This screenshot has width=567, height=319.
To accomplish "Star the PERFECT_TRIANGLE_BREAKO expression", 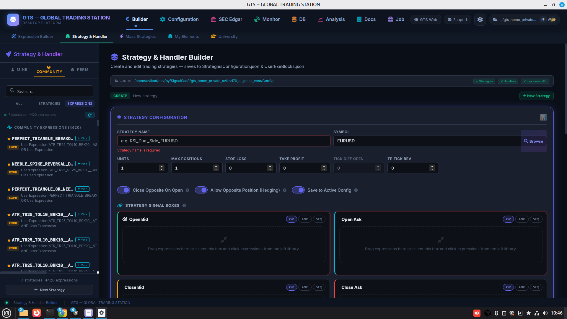I will click(9, 139).
